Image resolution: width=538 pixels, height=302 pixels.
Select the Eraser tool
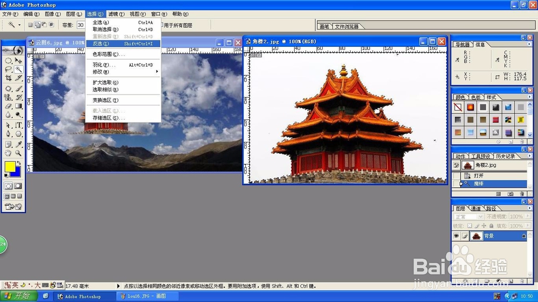[x=9, y=106]
